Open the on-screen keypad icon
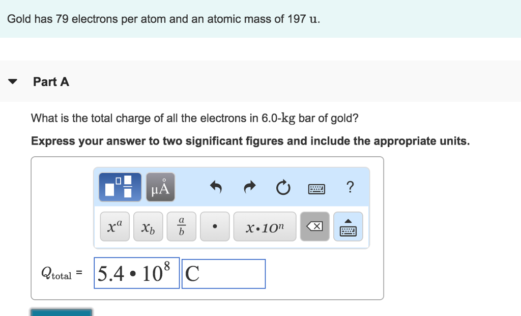 click(348, 226)
